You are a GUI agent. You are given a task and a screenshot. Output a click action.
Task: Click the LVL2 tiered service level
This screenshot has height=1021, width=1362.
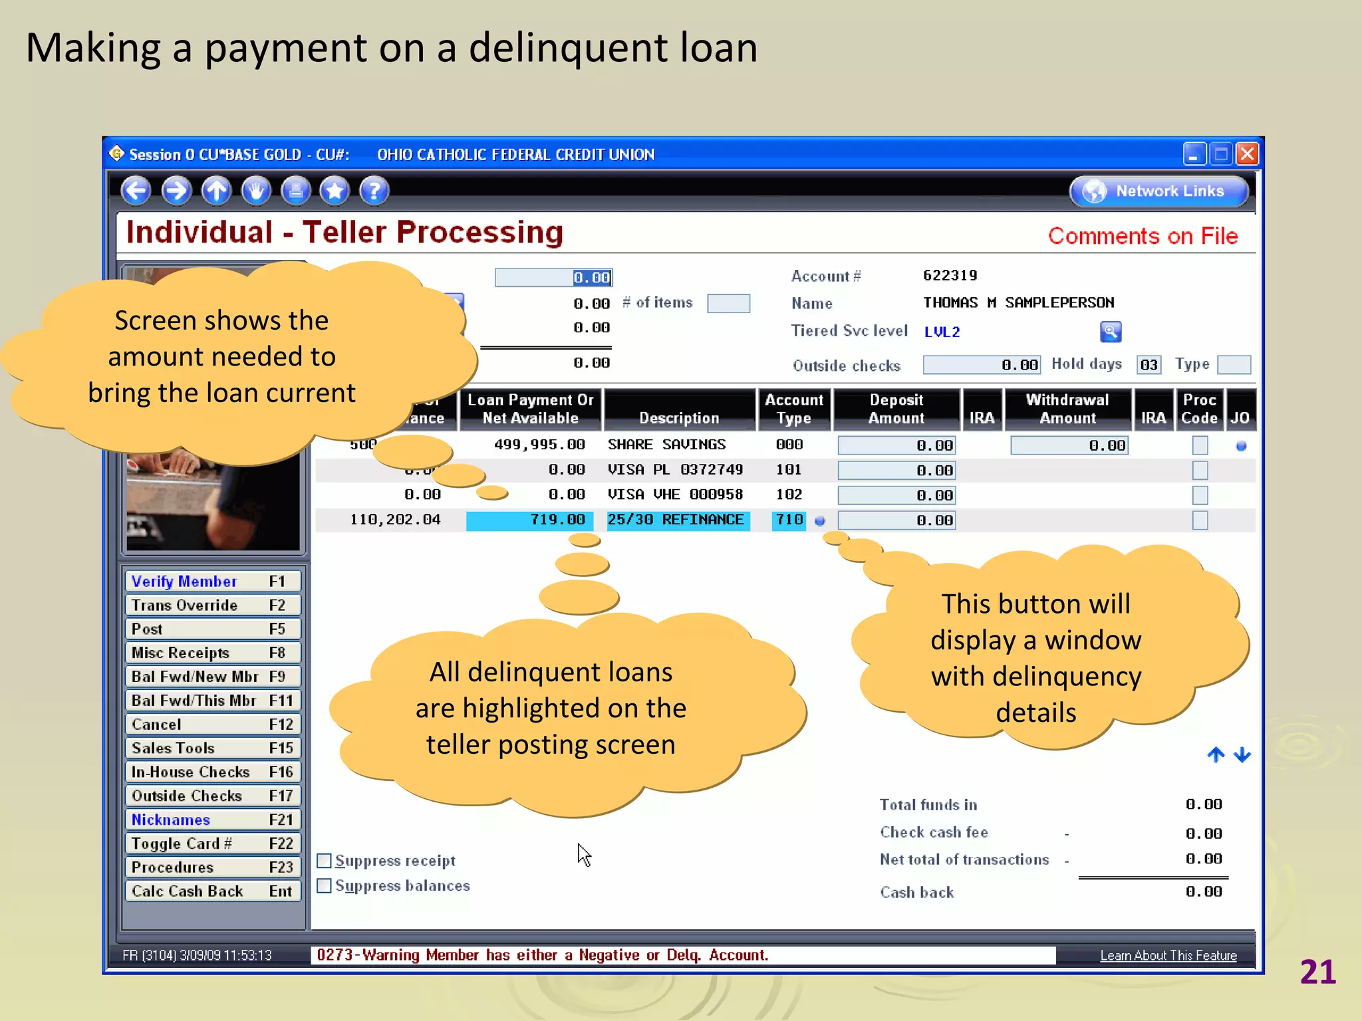942,332
